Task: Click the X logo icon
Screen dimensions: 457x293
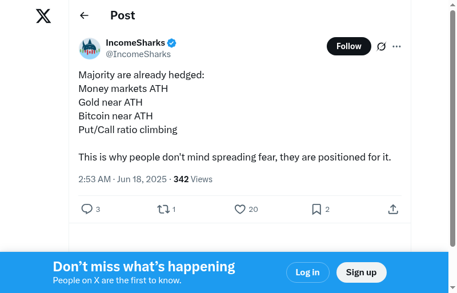Action: (x=43, y=16)
